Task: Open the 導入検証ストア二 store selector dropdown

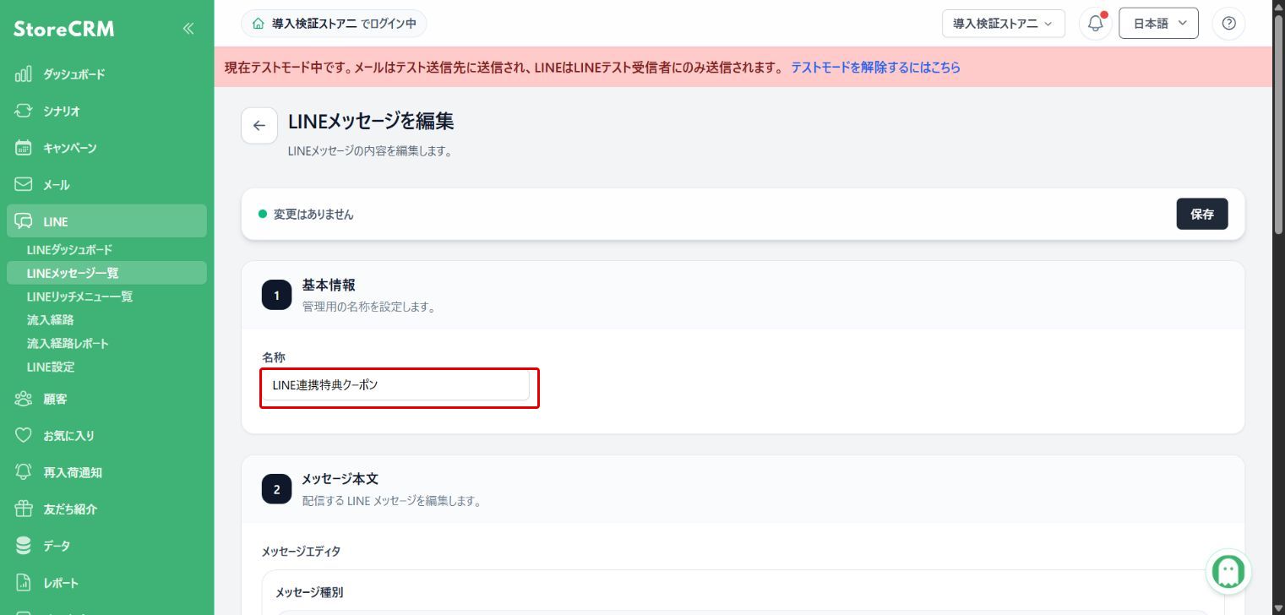Action: (1003, 24)
